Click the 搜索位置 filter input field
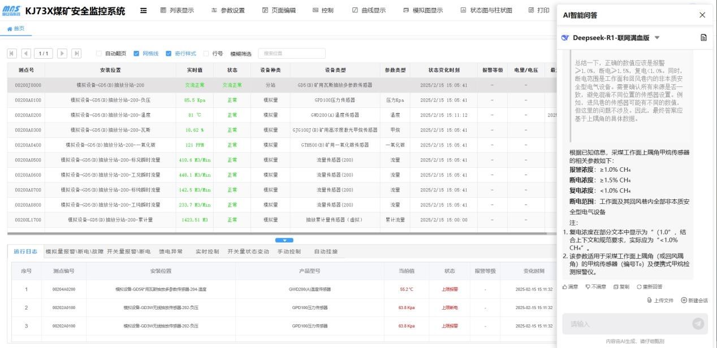The height and width of the screenshot is (348, 717). (291, 54)
